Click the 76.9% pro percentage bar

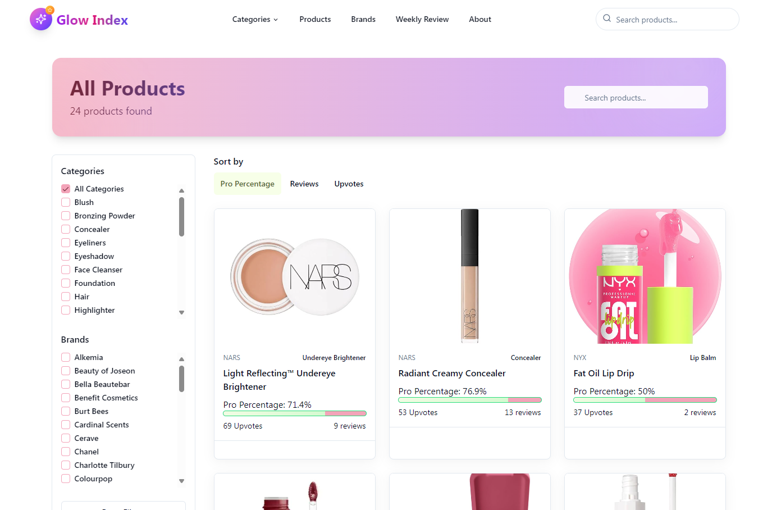(470, 400)
